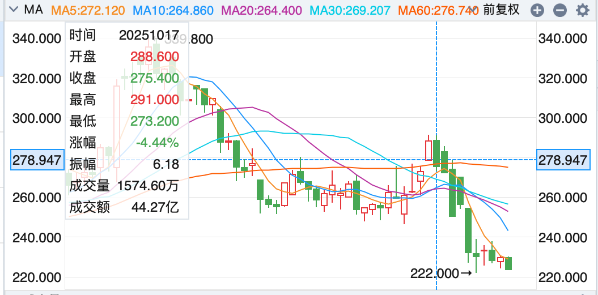Open chart settings gear icon
Viewport: 598px width, 295px height.
coord(582,11)
